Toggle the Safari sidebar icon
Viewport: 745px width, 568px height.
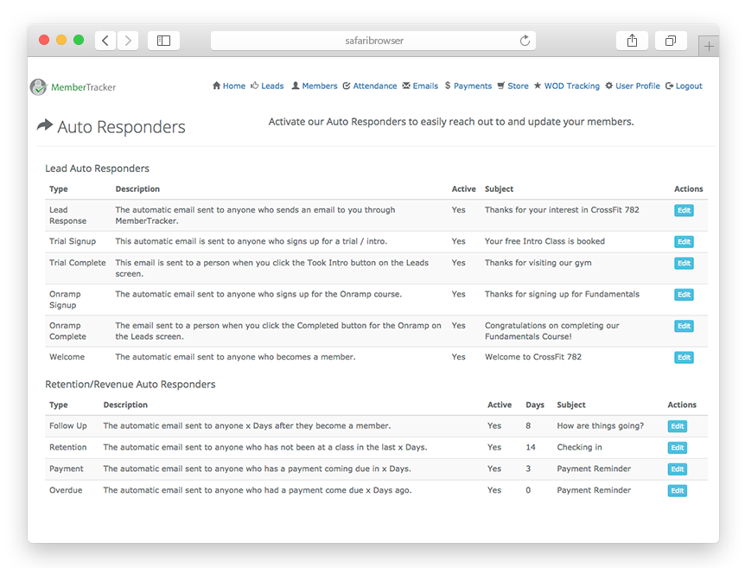163,41
